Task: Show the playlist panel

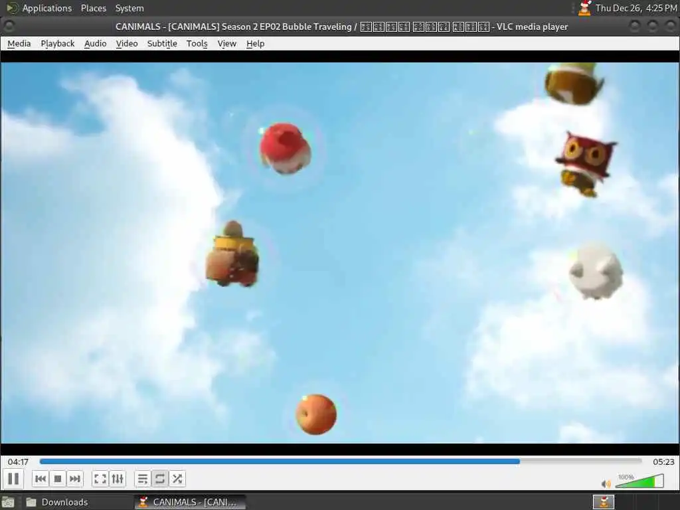Action: coord(142,479)
